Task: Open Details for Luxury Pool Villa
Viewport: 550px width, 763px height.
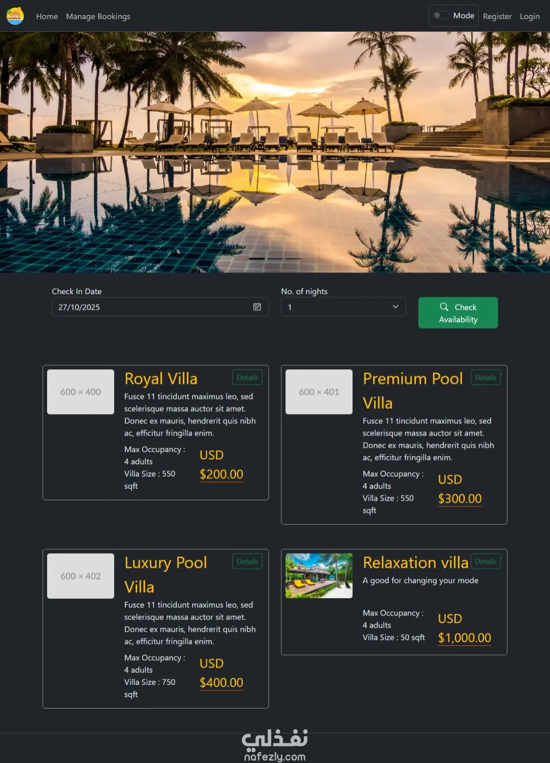Action: (x=247, y=562)
